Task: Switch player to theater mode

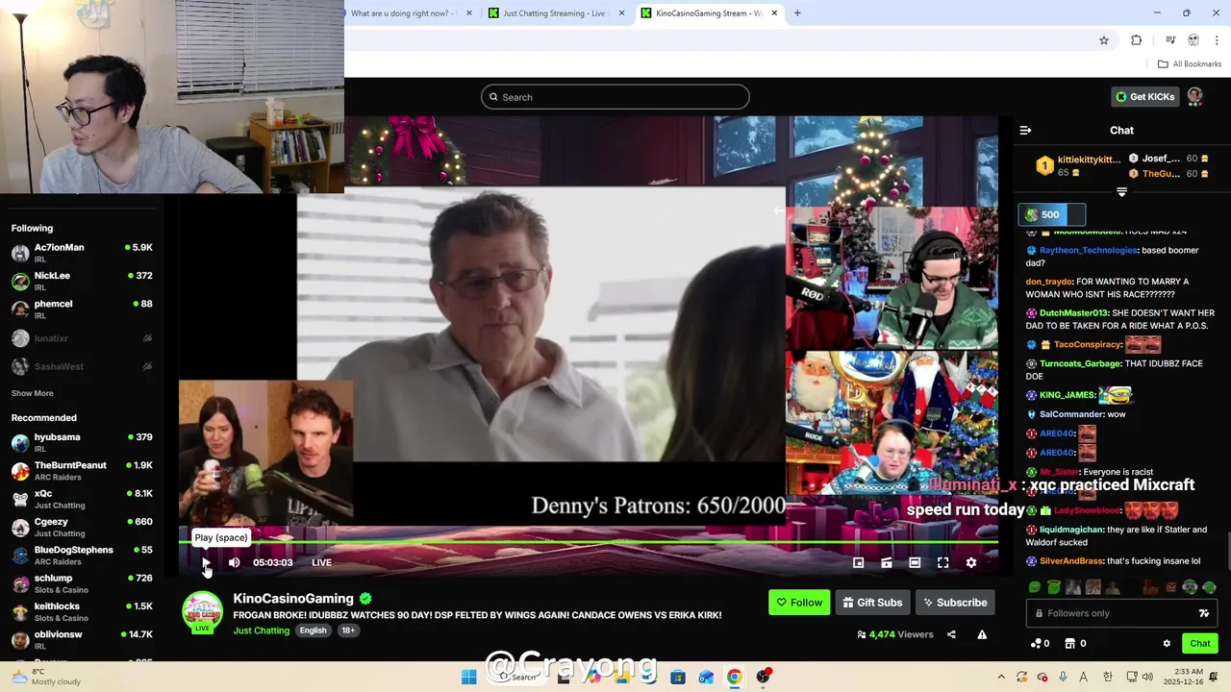Action: pyautogui.click(x=915, y=562)
